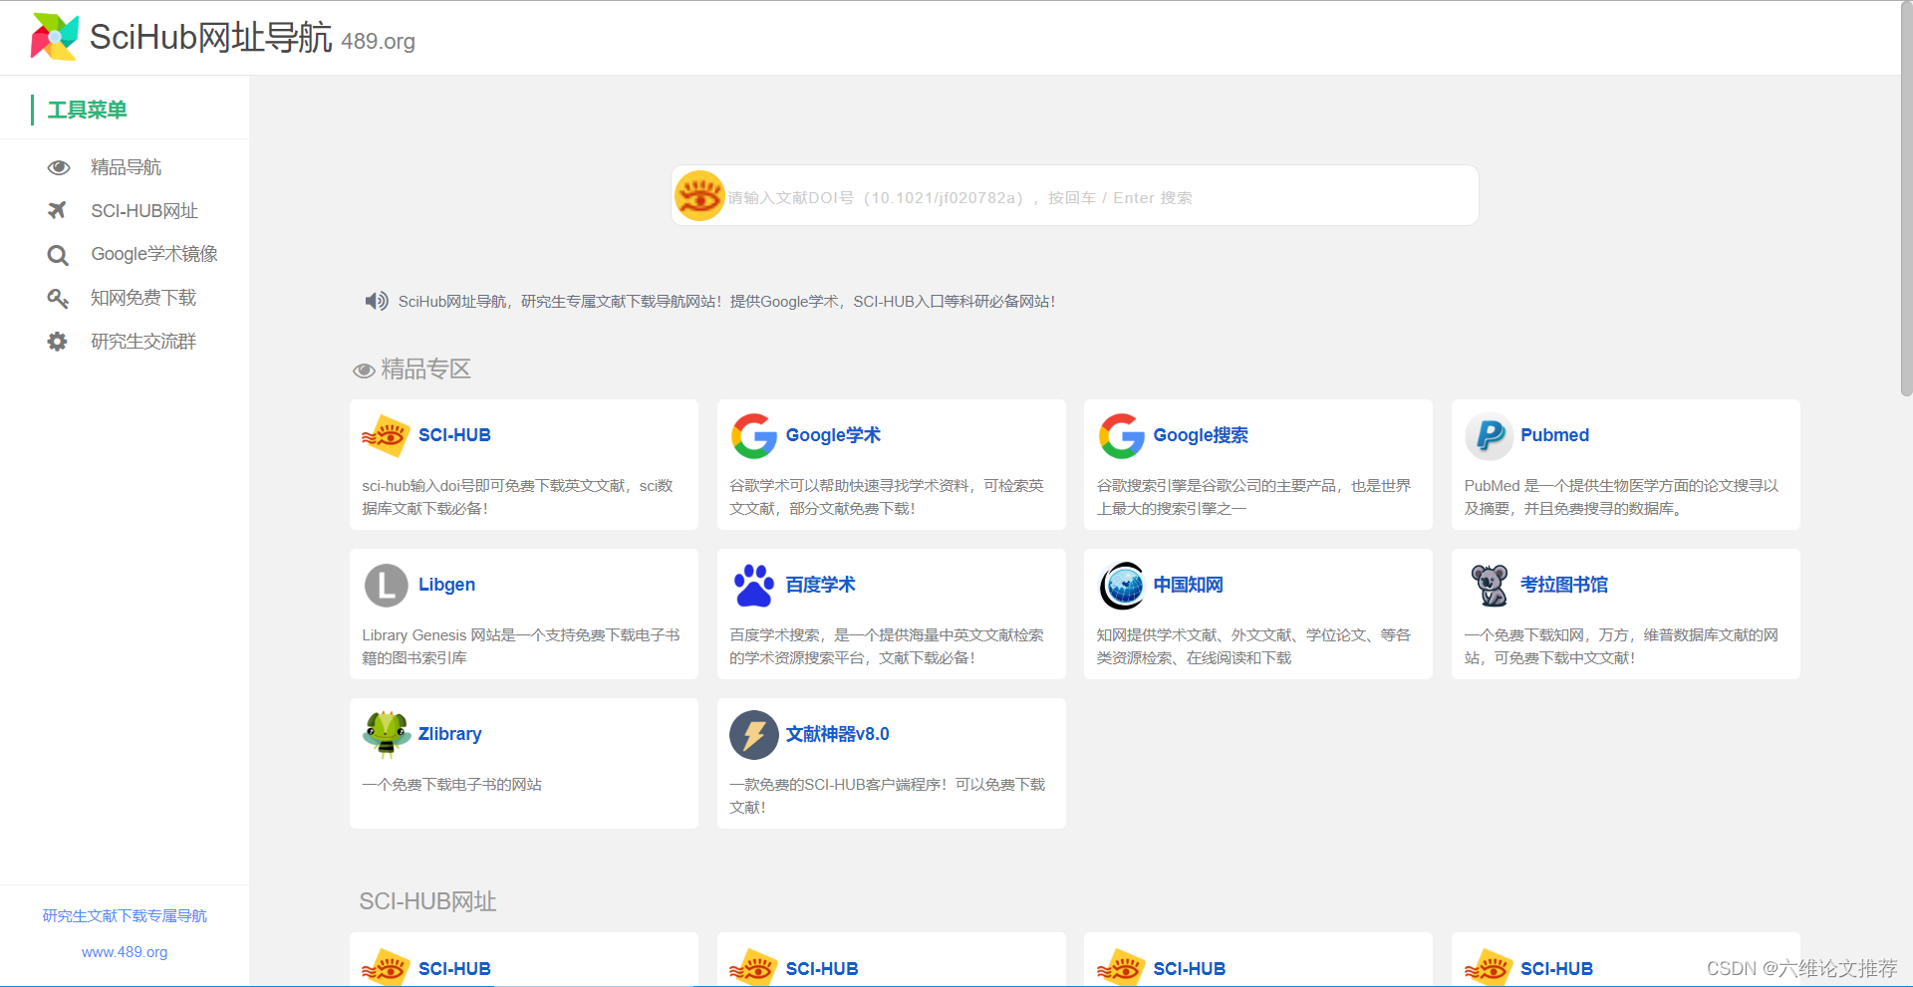Screen dimensions: 1913x987
Task: Click the second SCI-HUB icon under SCI-HUB网址
Action: tap(753, 967)
